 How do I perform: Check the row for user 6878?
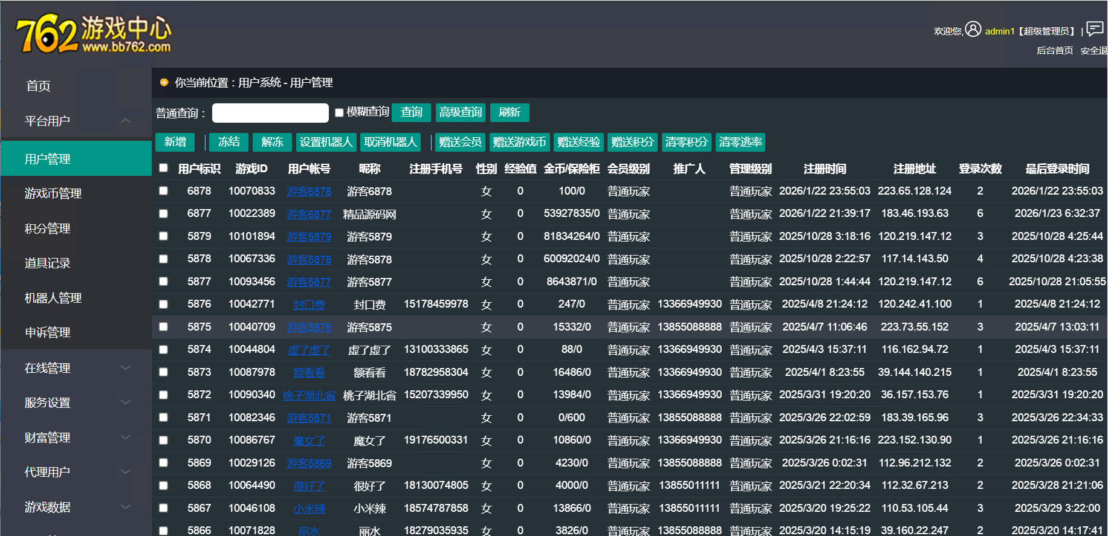[163, 191]
